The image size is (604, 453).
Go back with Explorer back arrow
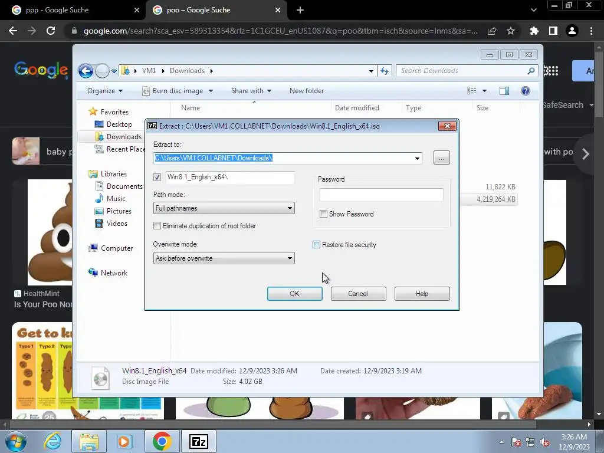86,71
